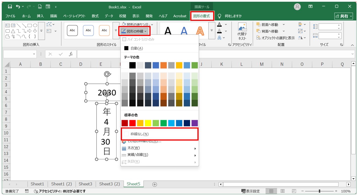Click the Page Layout view icon in status bar
Viewport: 358px width, 196px height.
pos(282,191)
